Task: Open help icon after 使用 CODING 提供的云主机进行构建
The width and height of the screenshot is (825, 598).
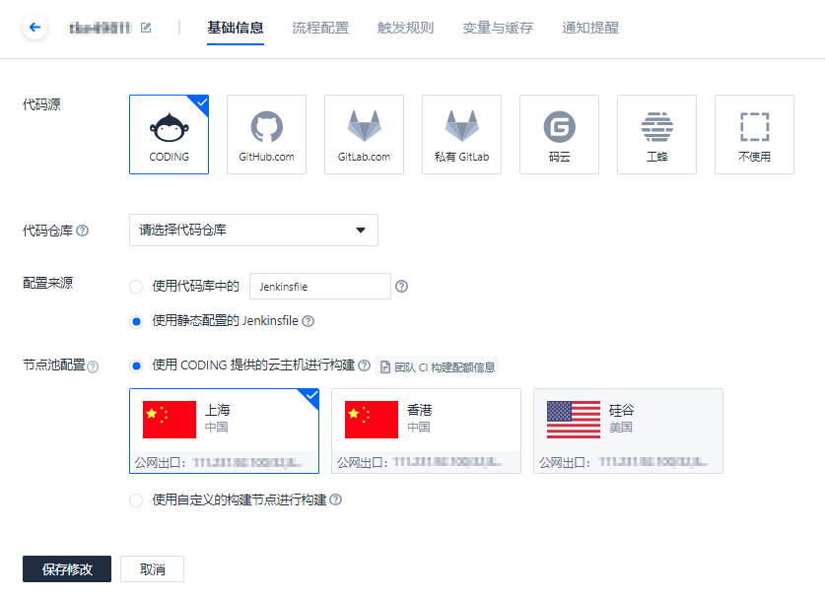Action: (x=364, y=365)
